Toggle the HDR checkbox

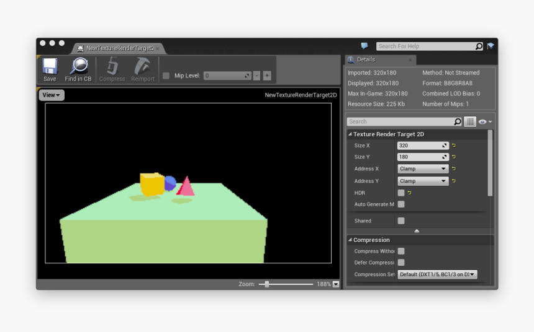coord(401,193)
